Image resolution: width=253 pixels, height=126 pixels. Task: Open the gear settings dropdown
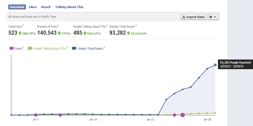213,17
